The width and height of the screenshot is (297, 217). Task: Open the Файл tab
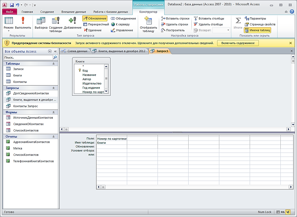(9, 12)
